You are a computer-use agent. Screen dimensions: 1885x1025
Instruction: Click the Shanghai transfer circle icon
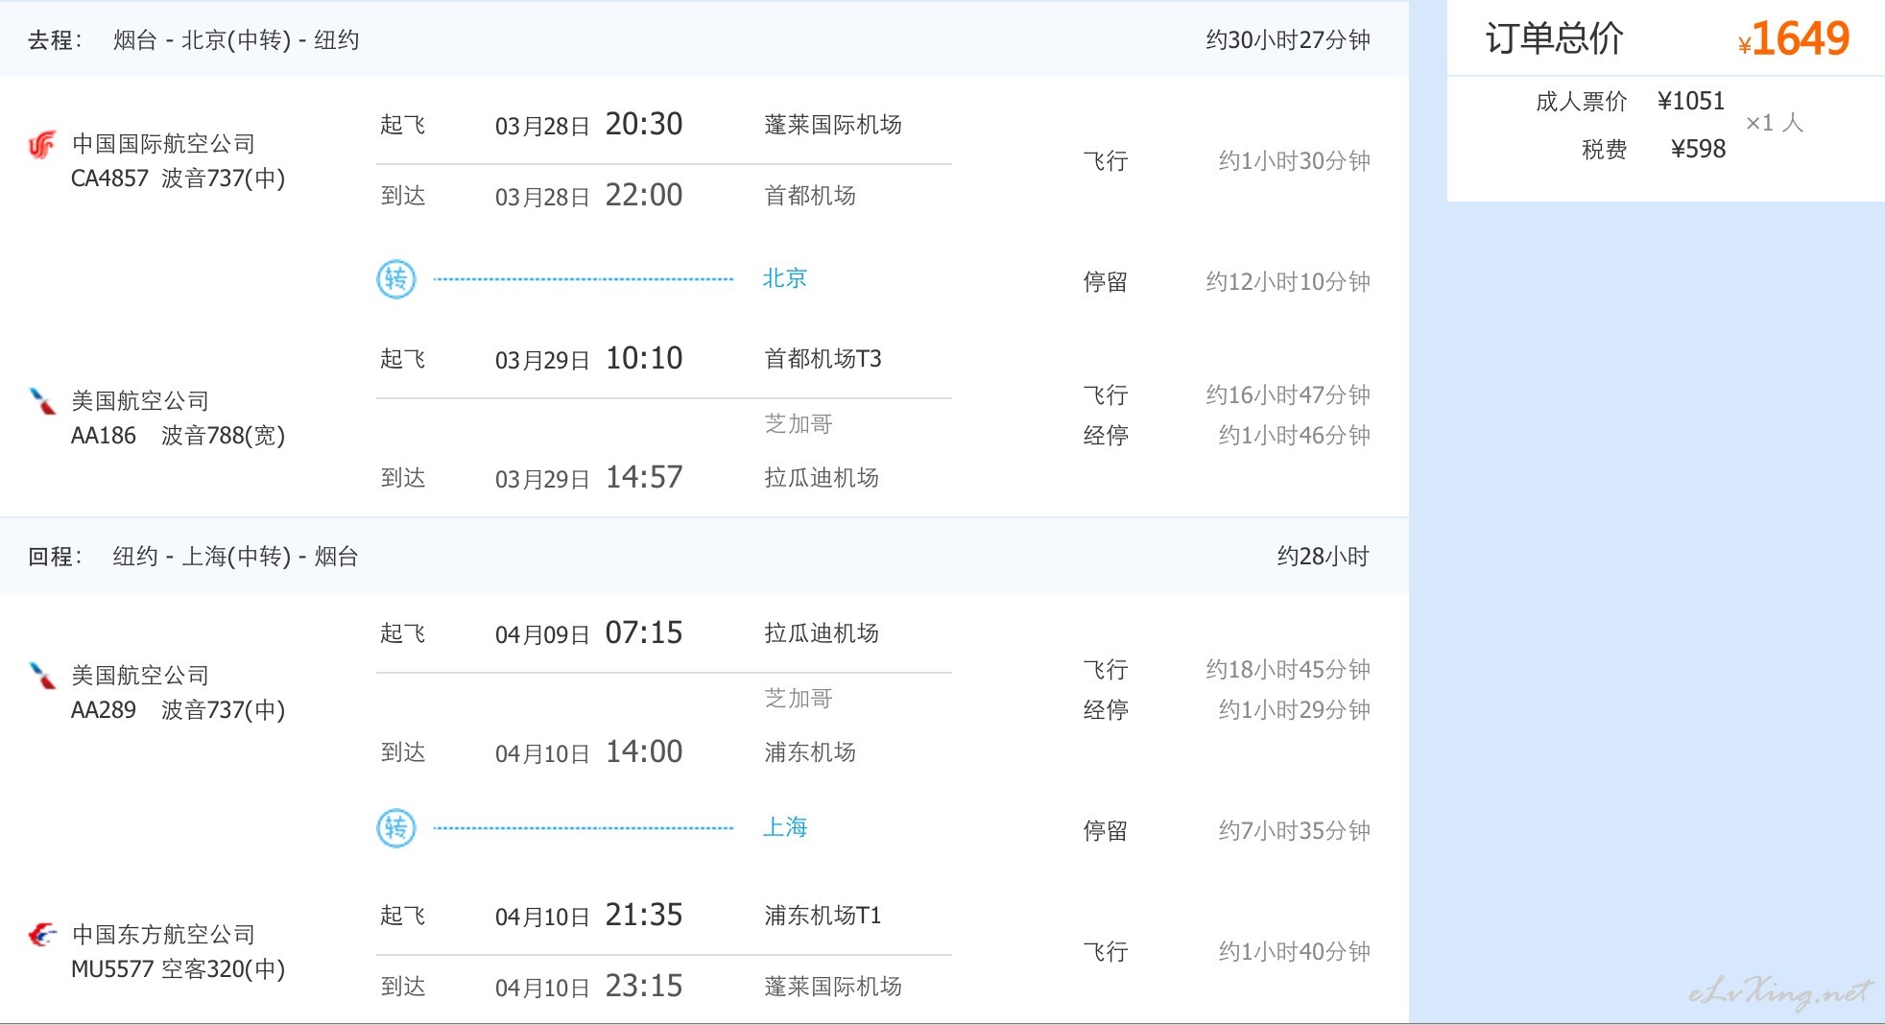[396, 828]
